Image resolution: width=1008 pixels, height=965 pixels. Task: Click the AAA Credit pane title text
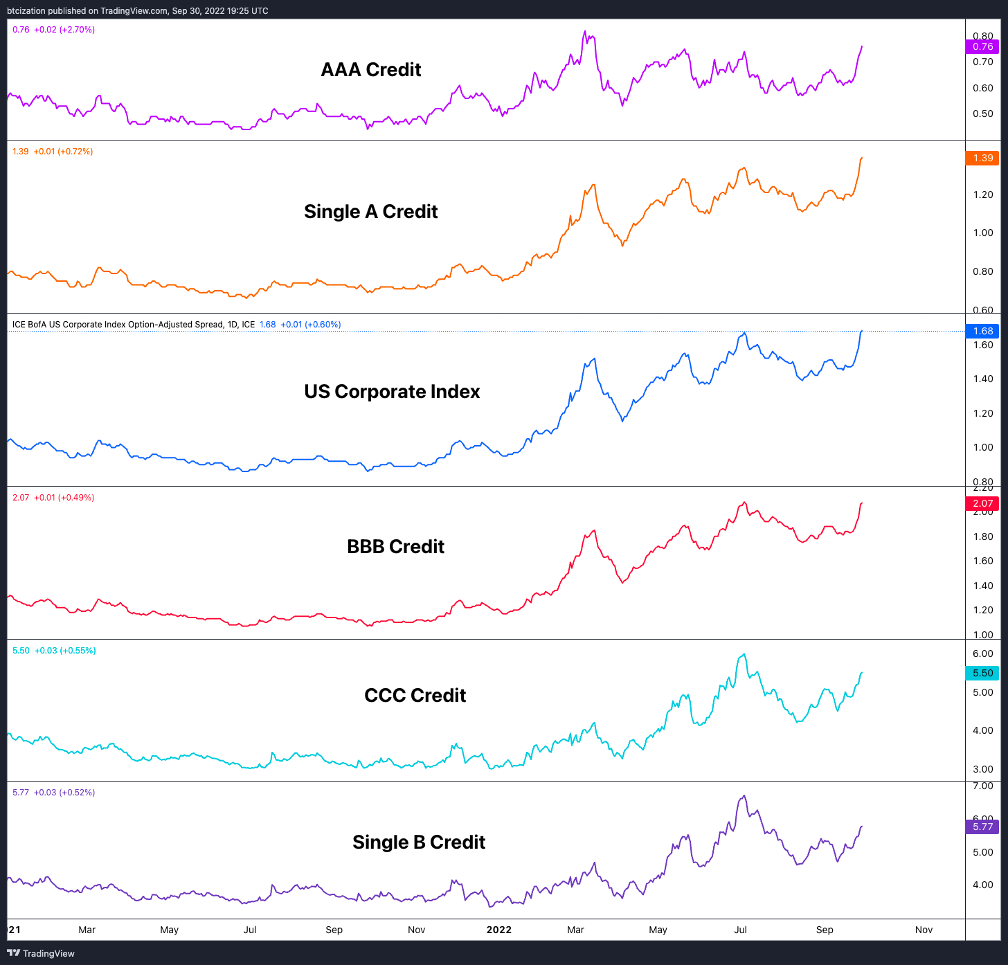(370, 69)
